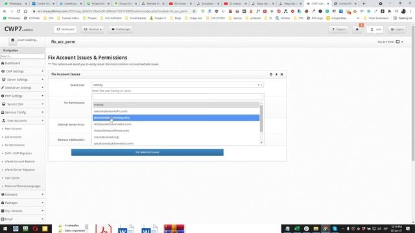Bookmark this page with star icon
The width and height of the screenshot is (415, 233).
point(194,12)
